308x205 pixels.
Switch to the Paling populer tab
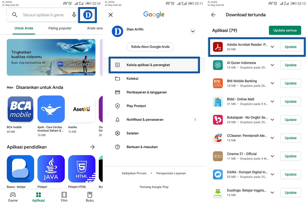coord(60,28)
